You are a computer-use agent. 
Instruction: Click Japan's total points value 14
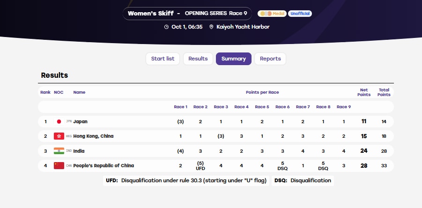tap(384, 122)
